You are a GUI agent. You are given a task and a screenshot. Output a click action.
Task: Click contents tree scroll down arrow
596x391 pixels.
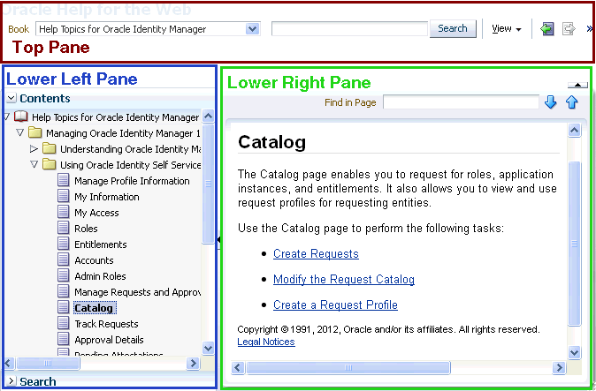[209, 348]
